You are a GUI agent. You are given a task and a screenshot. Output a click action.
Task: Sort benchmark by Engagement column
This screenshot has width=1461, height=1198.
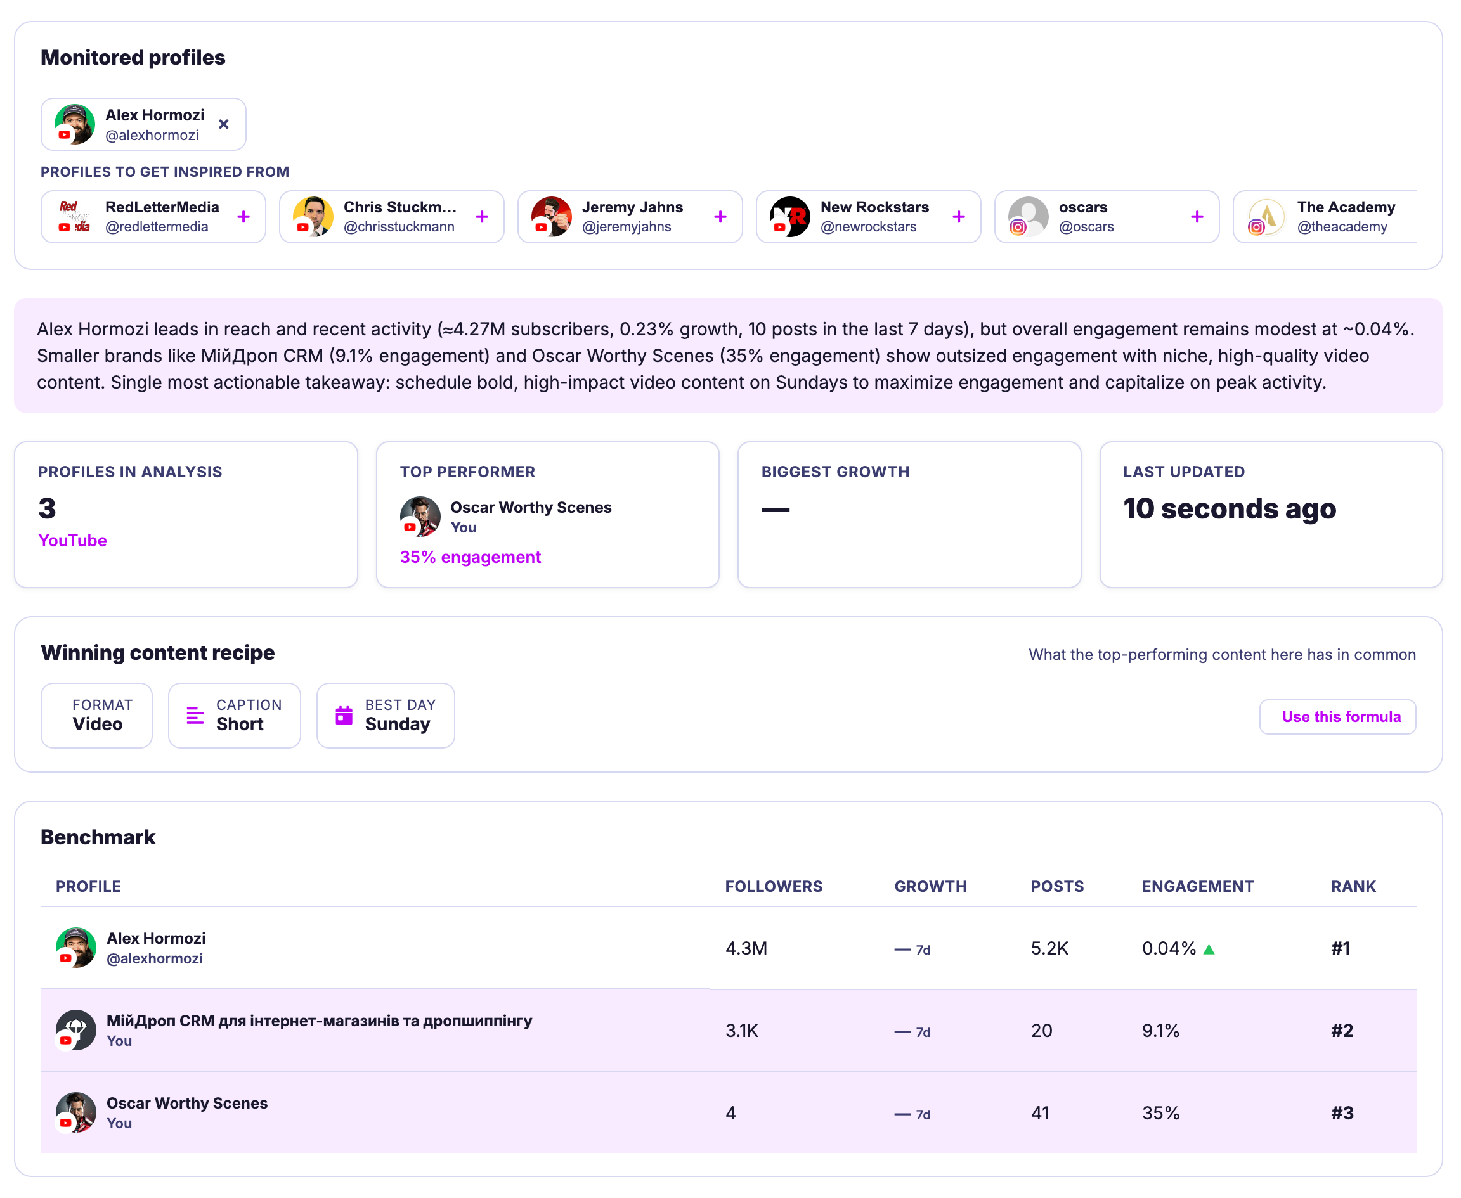click(1197, 886)
